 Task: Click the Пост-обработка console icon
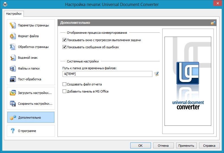pos(13,79)
